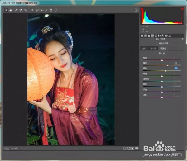Select the Color Sampler tool
187x161 pixels.
21,10
